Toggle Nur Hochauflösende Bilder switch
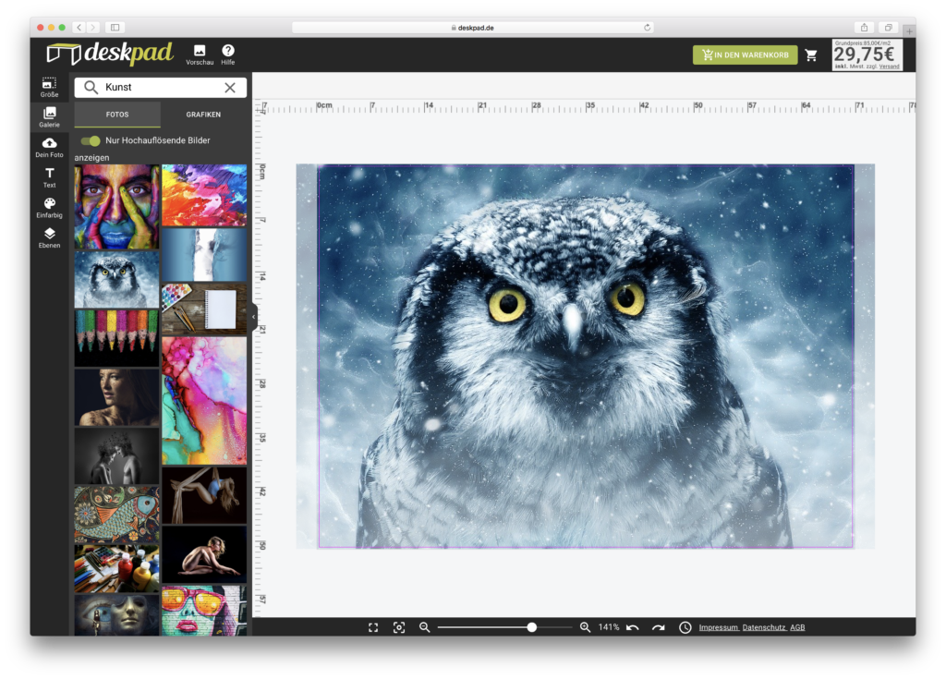 click(x=91, y=140)
